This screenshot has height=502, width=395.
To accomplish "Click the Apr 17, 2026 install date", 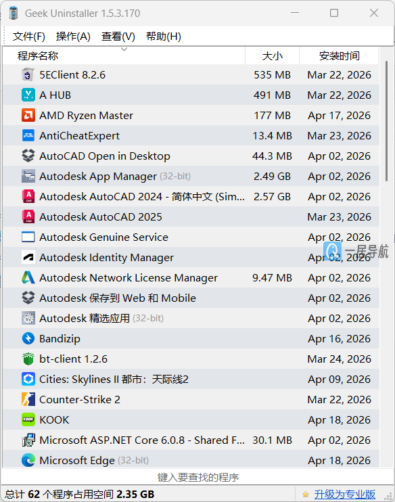I will point(339,116).
